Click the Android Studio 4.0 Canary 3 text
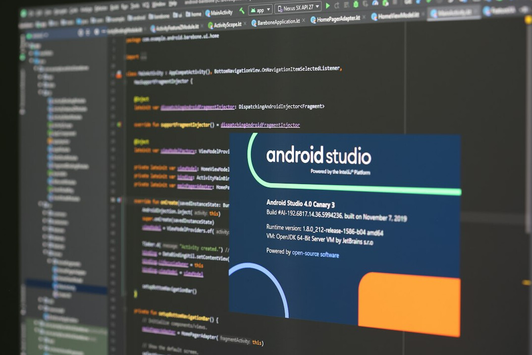This screenshot has width=532, height=355. 300,204
